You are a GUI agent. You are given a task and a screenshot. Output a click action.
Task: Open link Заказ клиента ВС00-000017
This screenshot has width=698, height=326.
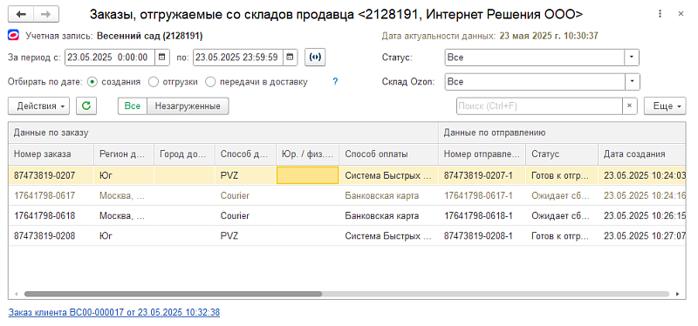click(x=114, y=313)
